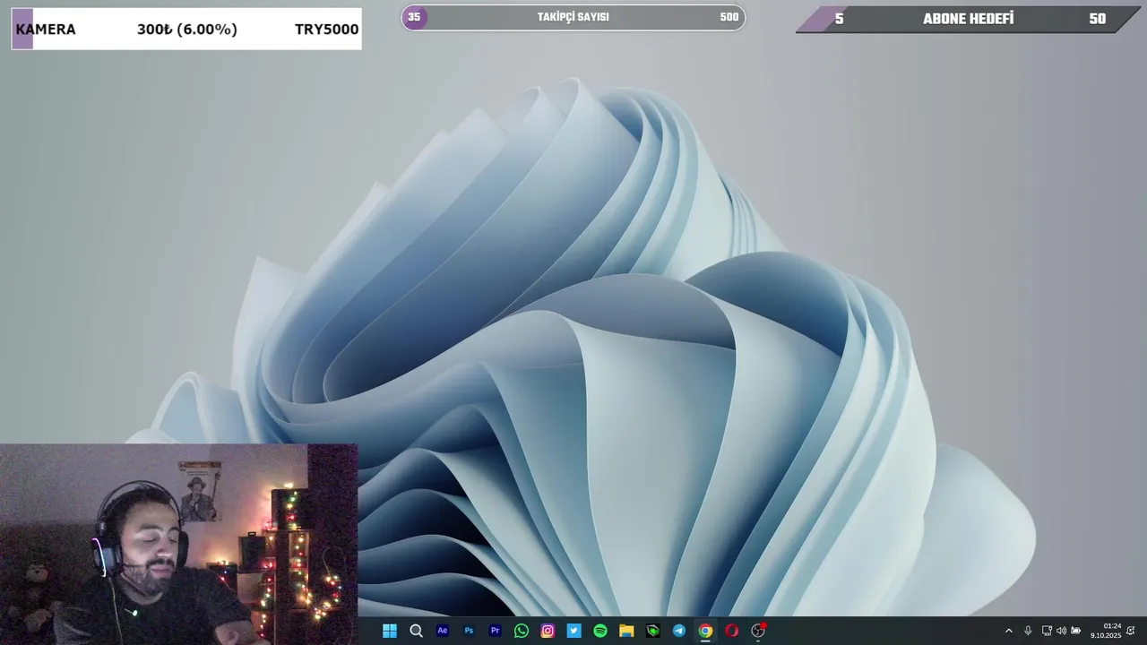Open taskbar Search
Image resolution: width=1147 pixels, height=645 pixels.
tap(416, 631)
